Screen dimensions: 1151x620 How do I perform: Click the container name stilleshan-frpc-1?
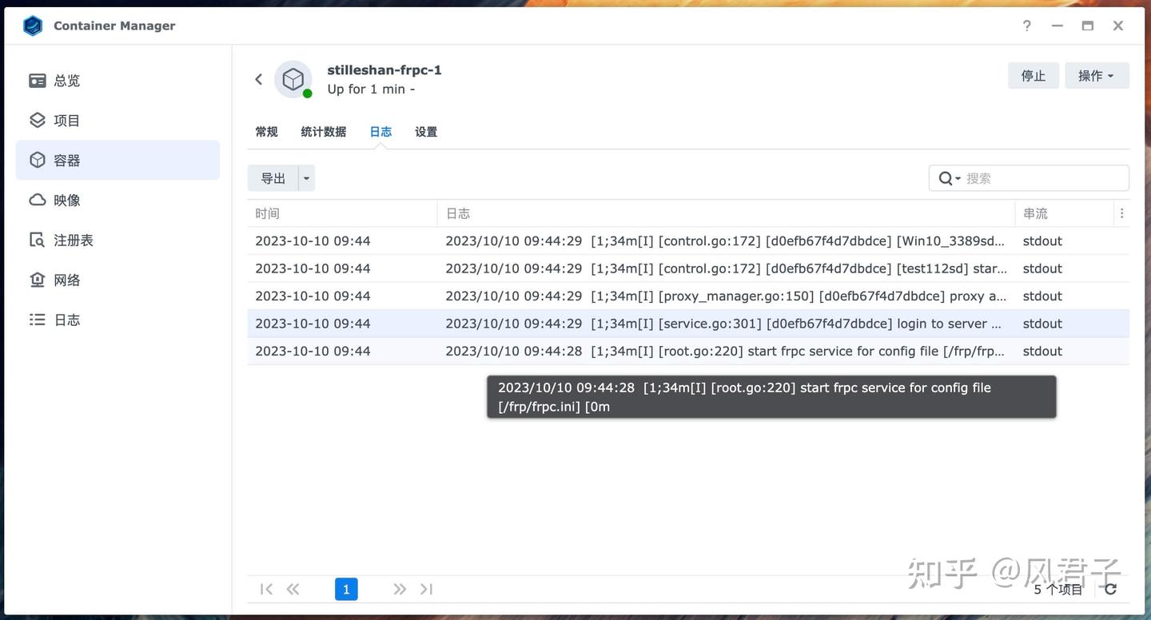coord(384,70)
